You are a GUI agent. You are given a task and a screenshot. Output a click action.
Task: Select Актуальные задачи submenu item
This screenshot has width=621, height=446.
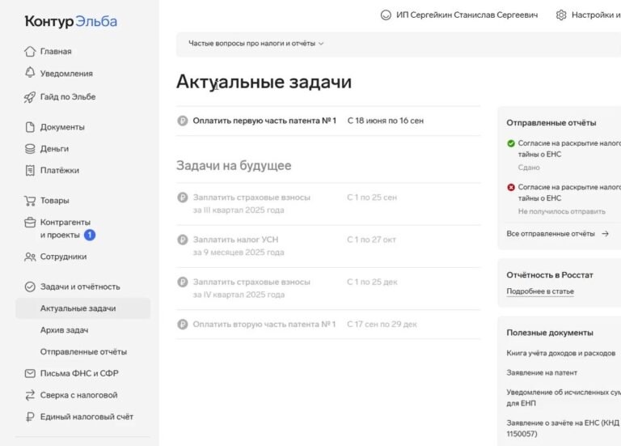[x=82, y=308]
